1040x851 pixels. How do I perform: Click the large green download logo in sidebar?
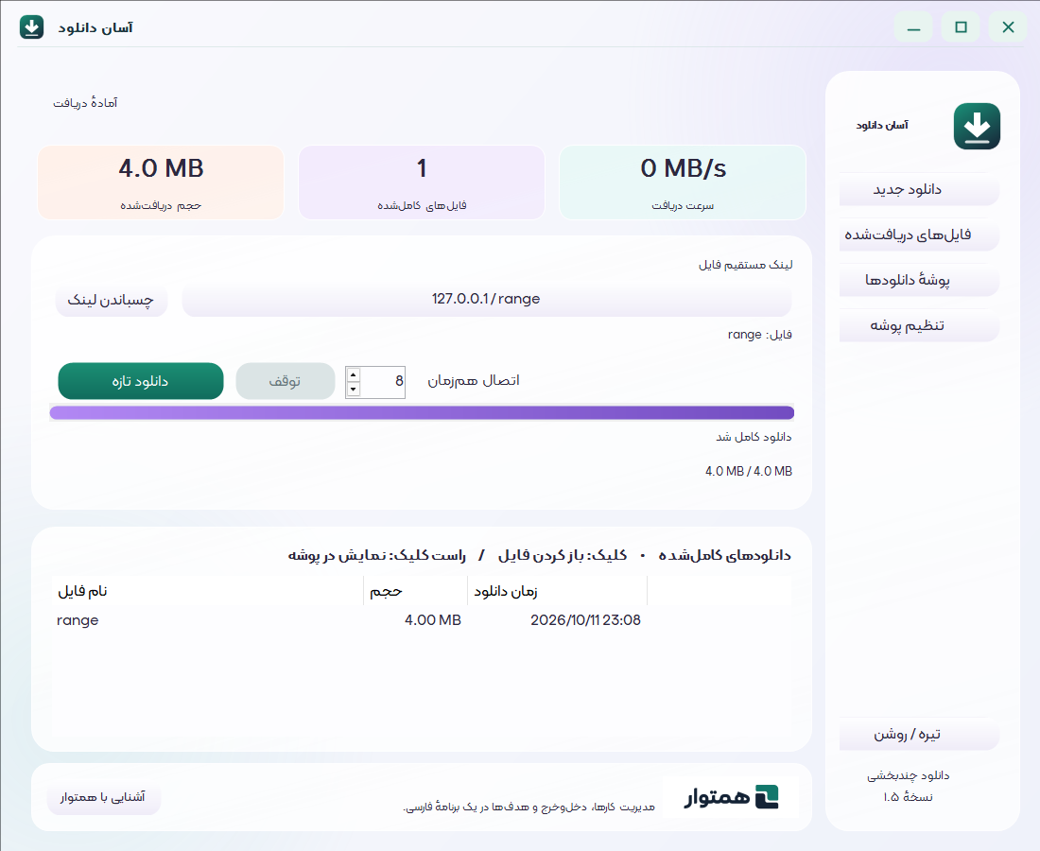point(977,126)
